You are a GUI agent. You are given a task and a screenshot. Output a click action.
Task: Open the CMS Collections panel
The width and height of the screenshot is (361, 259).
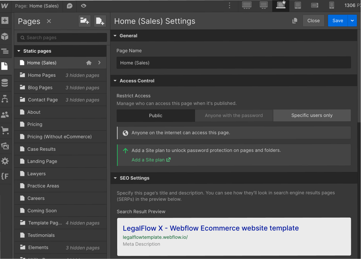(5, 83)
